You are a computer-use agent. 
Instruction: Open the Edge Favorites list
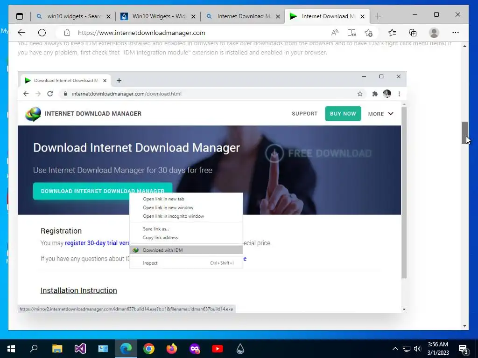pyautogui.click(x=392, y=33)
